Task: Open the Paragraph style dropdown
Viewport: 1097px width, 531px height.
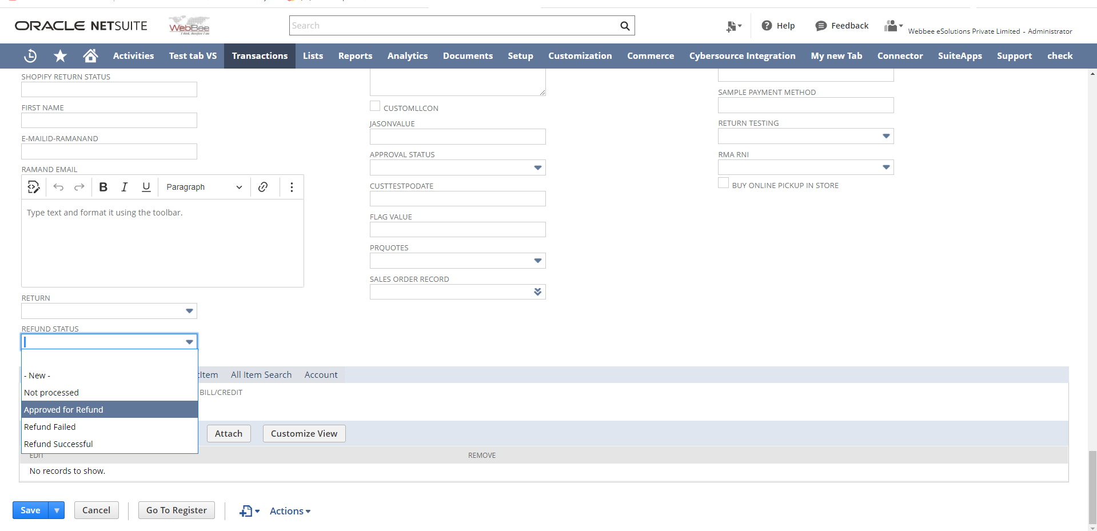Action: pyautogui.click(x=204, y=187)
